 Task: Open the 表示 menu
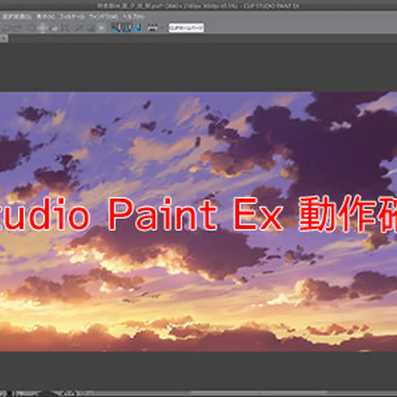(46, 17)
